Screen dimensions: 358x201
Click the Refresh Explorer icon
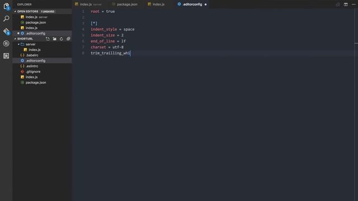pyautogui.click(x=61, y=39)
